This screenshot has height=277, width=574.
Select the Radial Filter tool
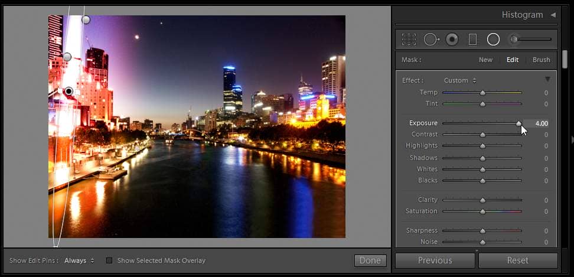point(493,40)
